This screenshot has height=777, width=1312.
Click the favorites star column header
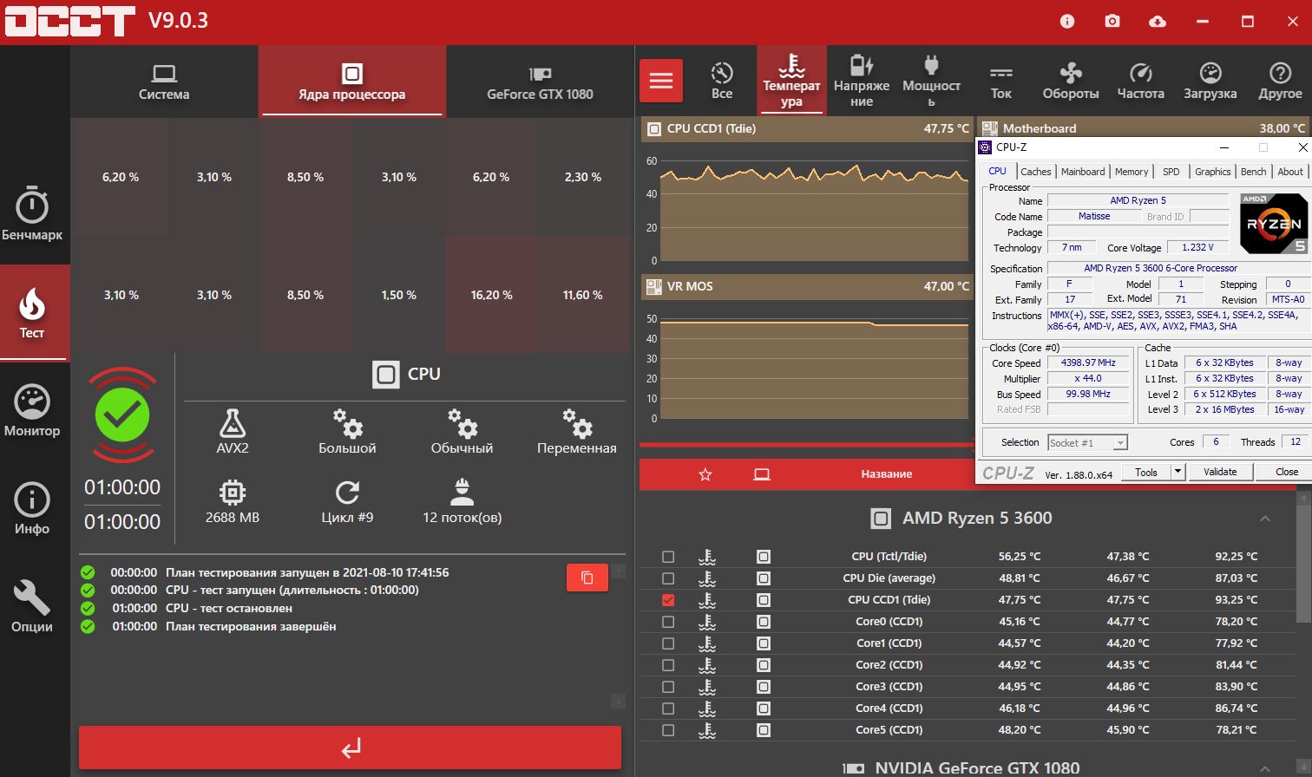click(705, 474)
